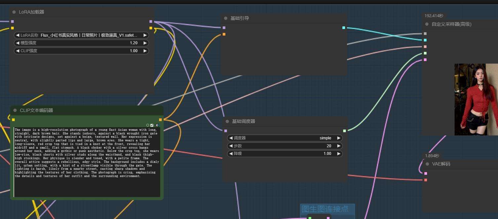The height and width of the screenshot is (219, 498).
Task: Collapse the LoRA加载器 node via its title dot
Action: (14, 12)
